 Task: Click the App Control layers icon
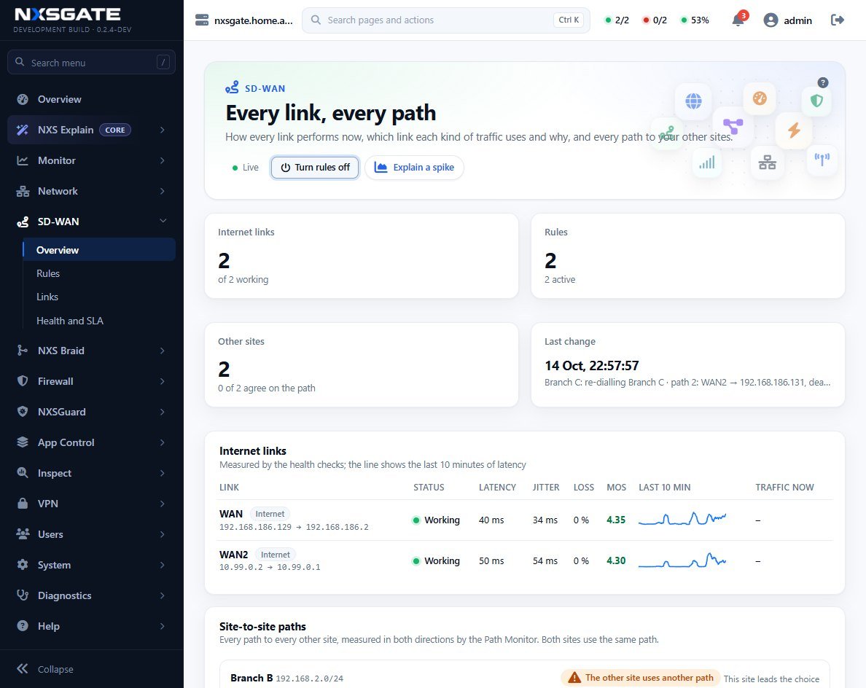23,442
